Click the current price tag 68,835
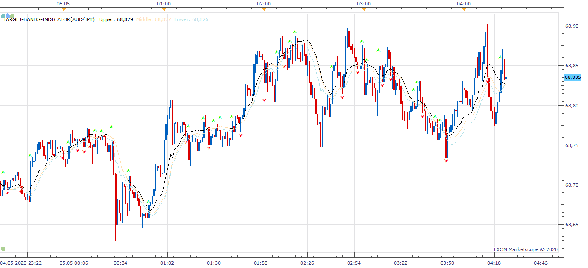 (x=573, y=77)
